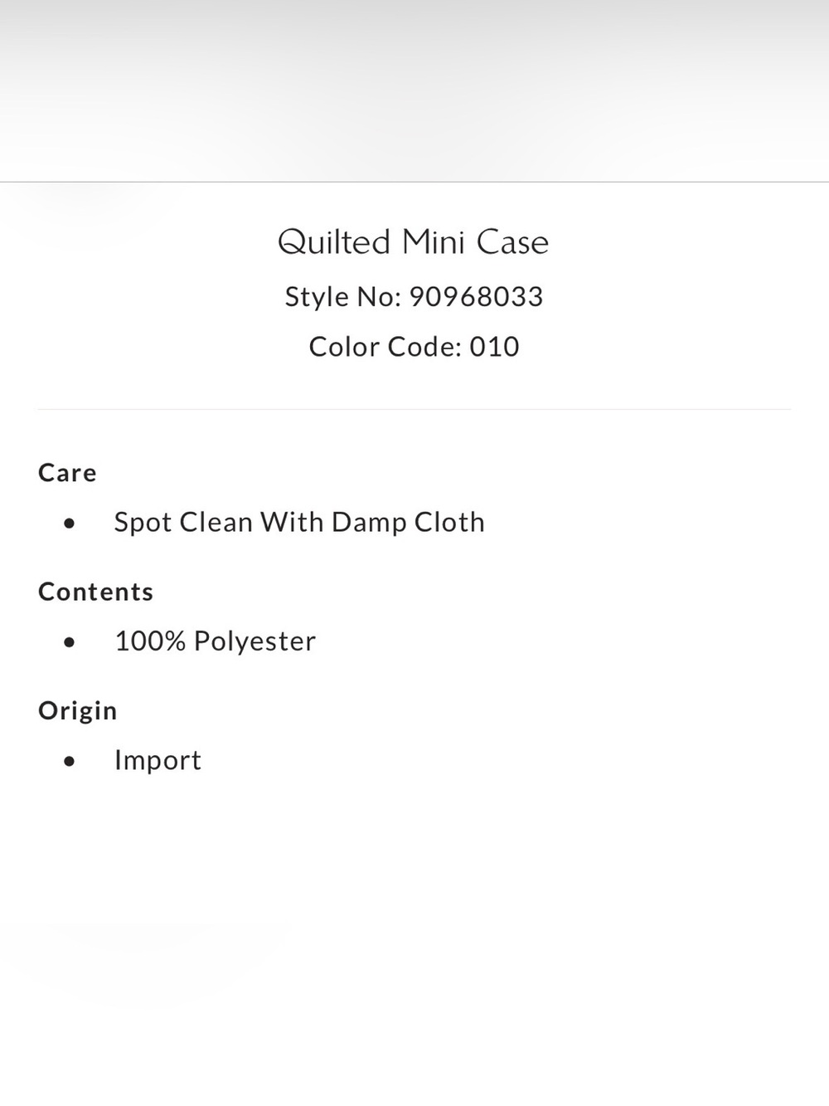
Task: Select the 100% Polyester text
Action: coord(216,641)
